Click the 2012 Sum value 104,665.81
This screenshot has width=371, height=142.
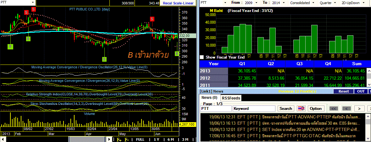pyautogui.click(x=355, y=78)
